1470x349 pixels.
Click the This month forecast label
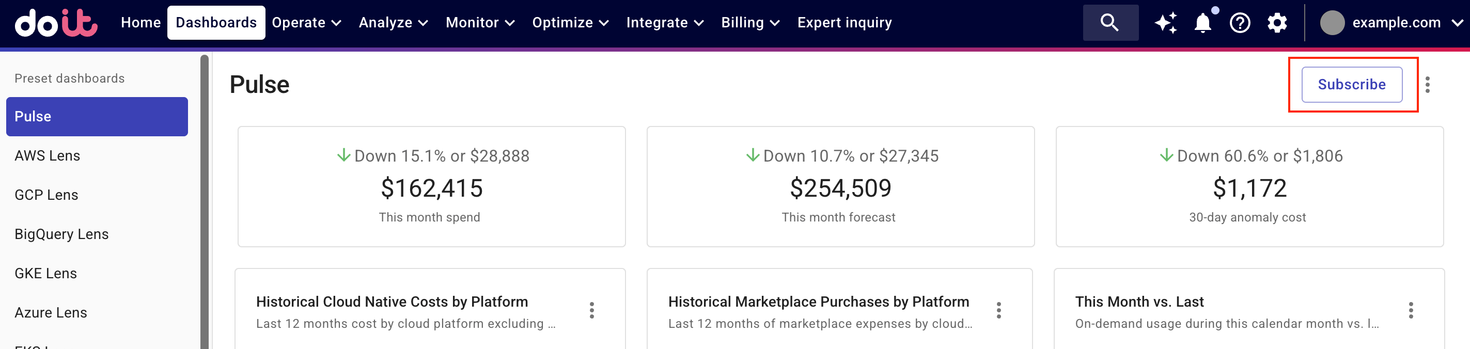(838, 217)
